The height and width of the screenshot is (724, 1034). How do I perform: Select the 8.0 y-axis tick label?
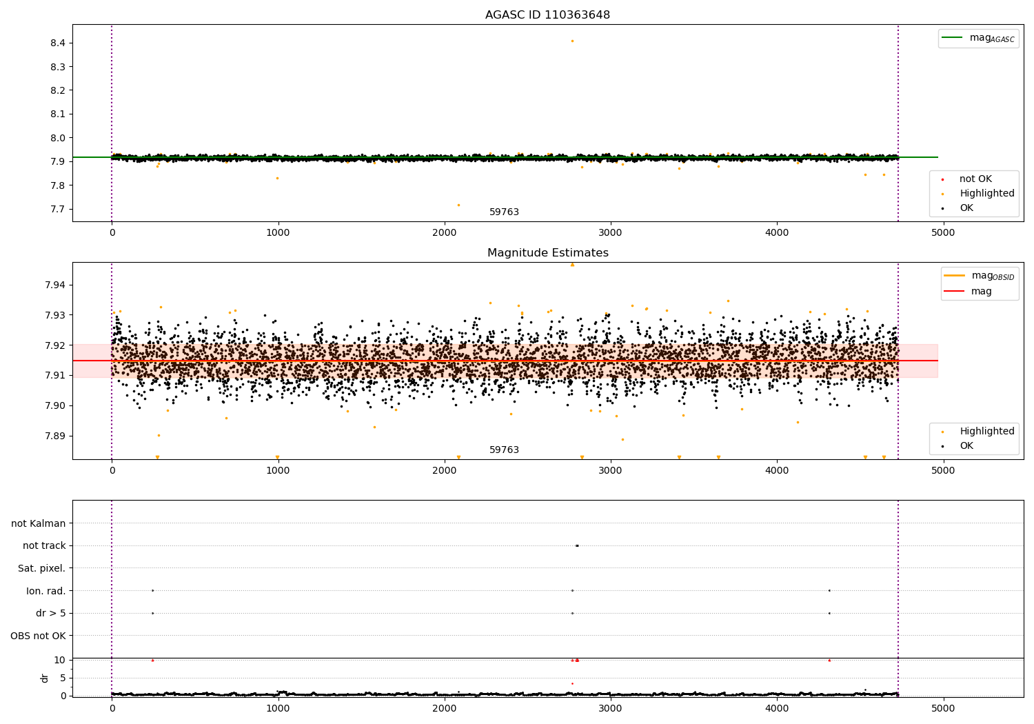click(57, 138)
